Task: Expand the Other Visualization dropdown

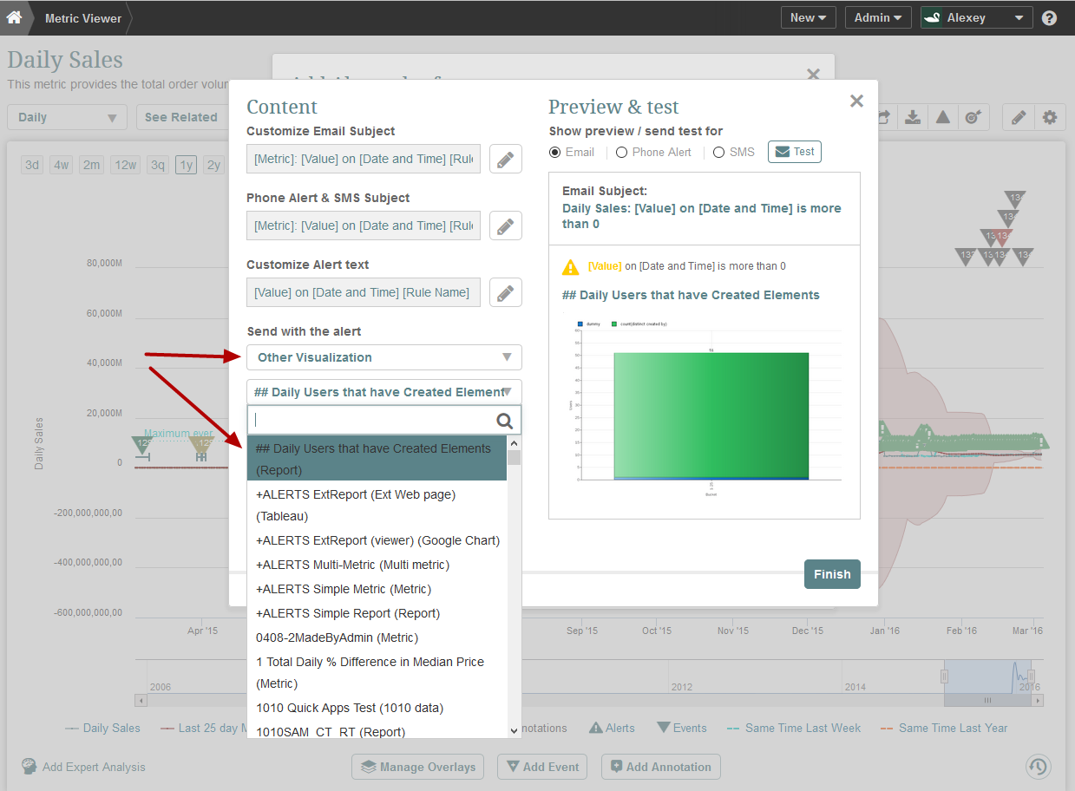Action: (x=384, y=357)
